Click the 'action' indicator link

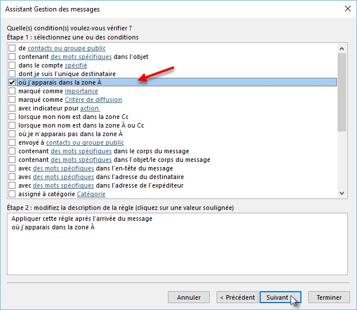[89, 108]
